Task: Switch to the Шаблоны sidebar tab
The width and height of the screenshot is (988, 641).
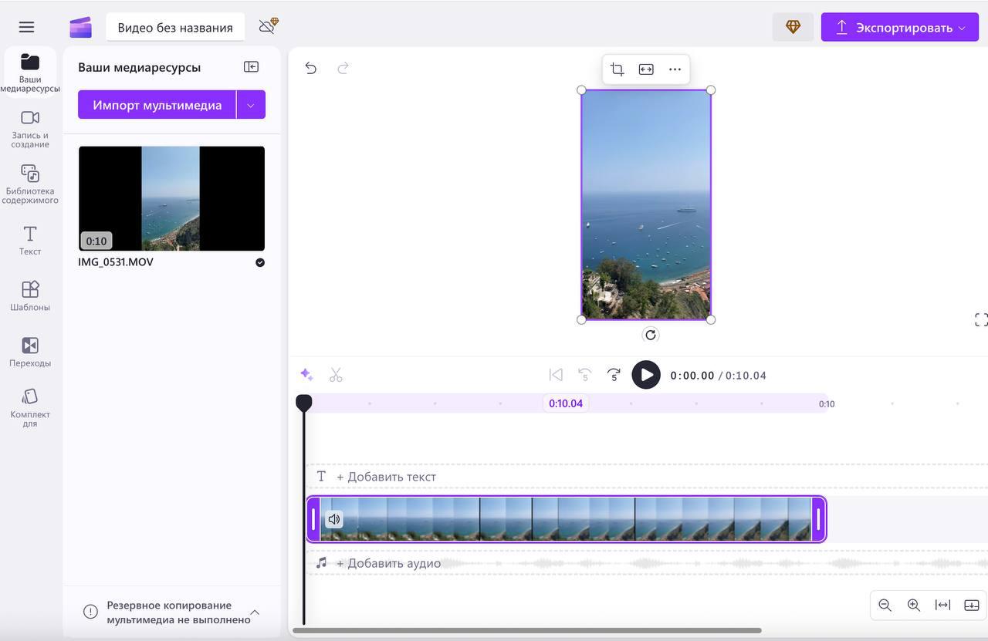Action: 30,296
